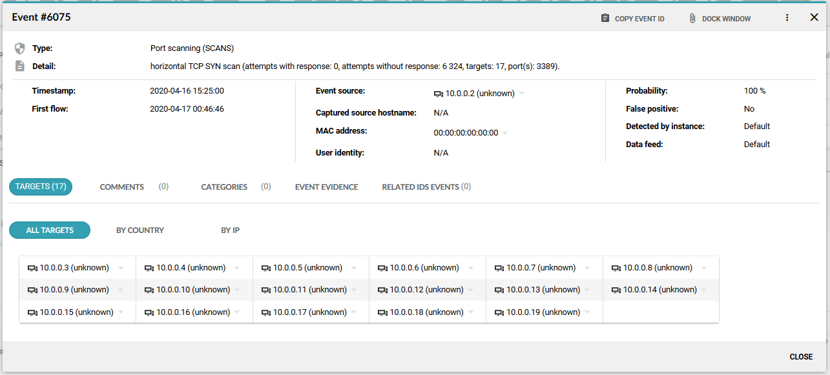
Task: Click the device icon beside target 10.0.0.3
Action: coord(33,268)
